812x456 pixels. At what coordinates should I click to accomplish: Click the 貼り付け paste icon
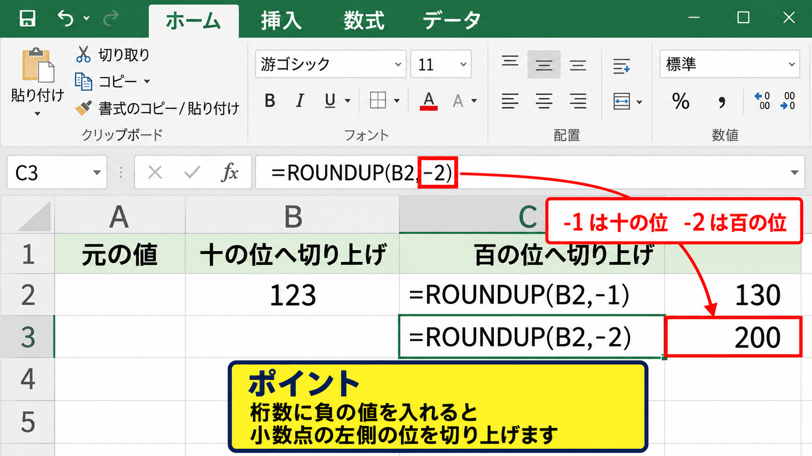[37, 65]
